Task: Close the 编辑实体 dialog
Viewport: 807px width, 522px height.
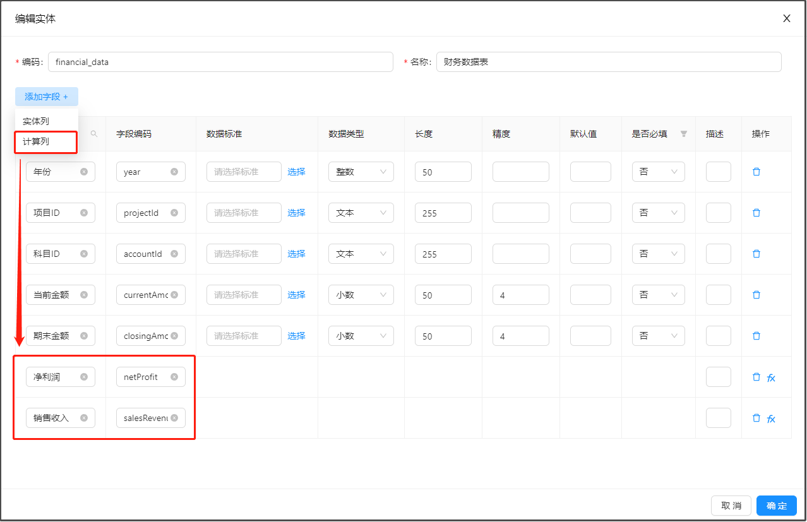Action: [x=786, y=18]
